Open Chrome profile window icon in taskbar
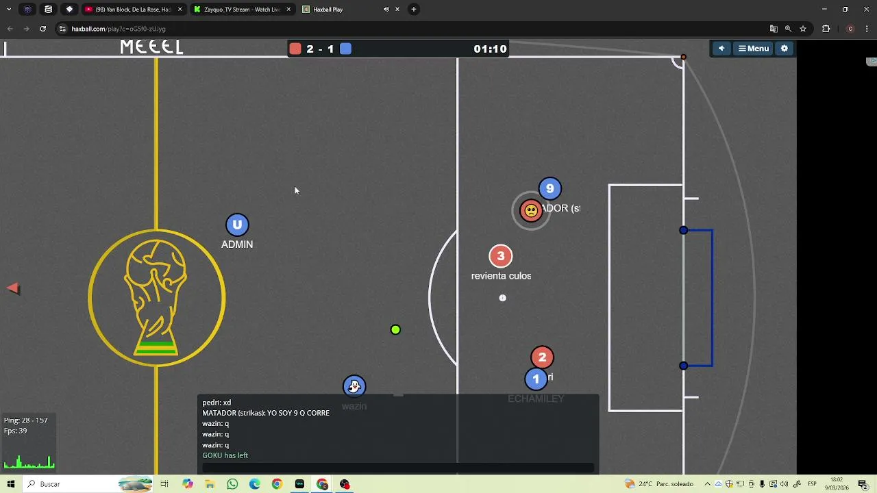The height and width of the screenshot is (493, 877). point(322,484)
